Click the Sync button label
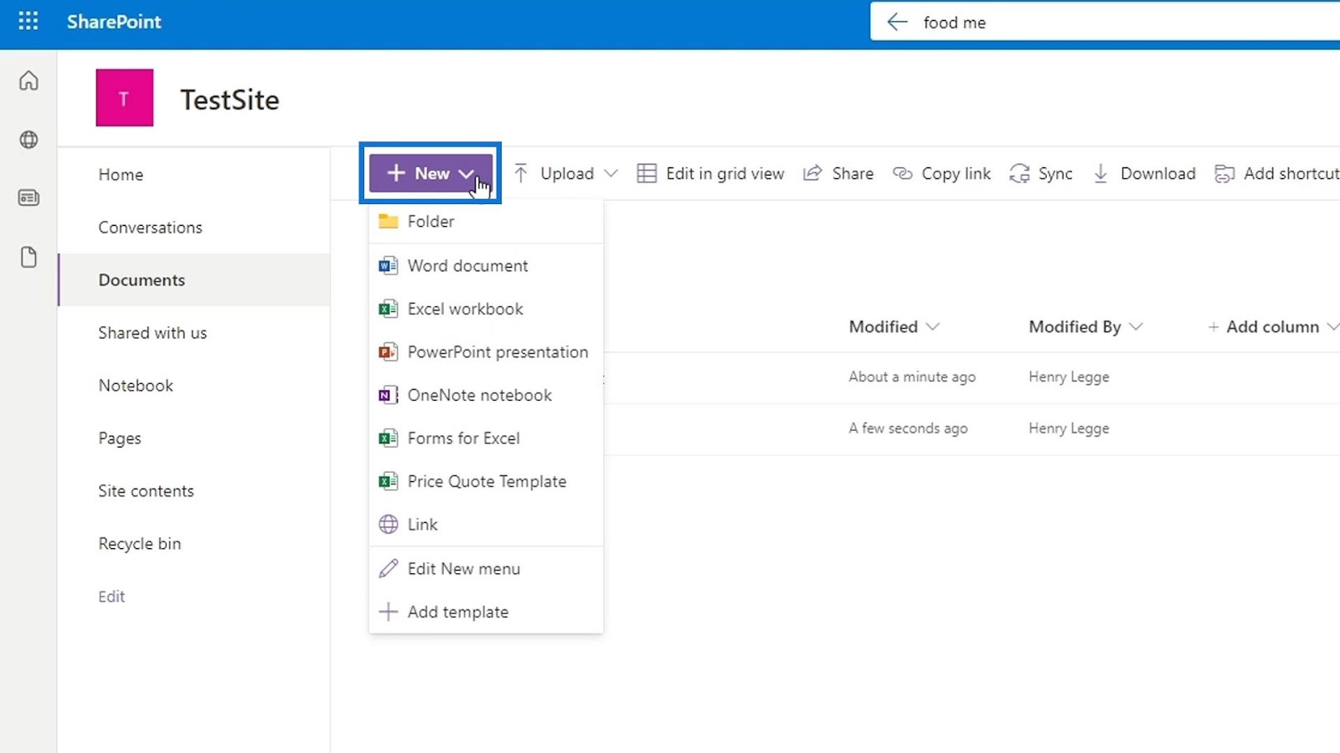Viewport: 1340px width, 753px height. (x=1055, y=173)
